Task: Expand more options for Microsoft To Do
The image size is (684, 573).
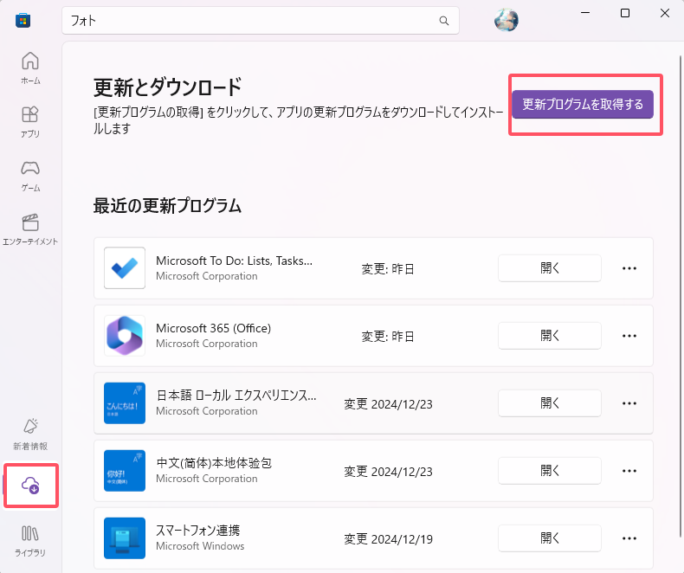Action: [629, 268]
